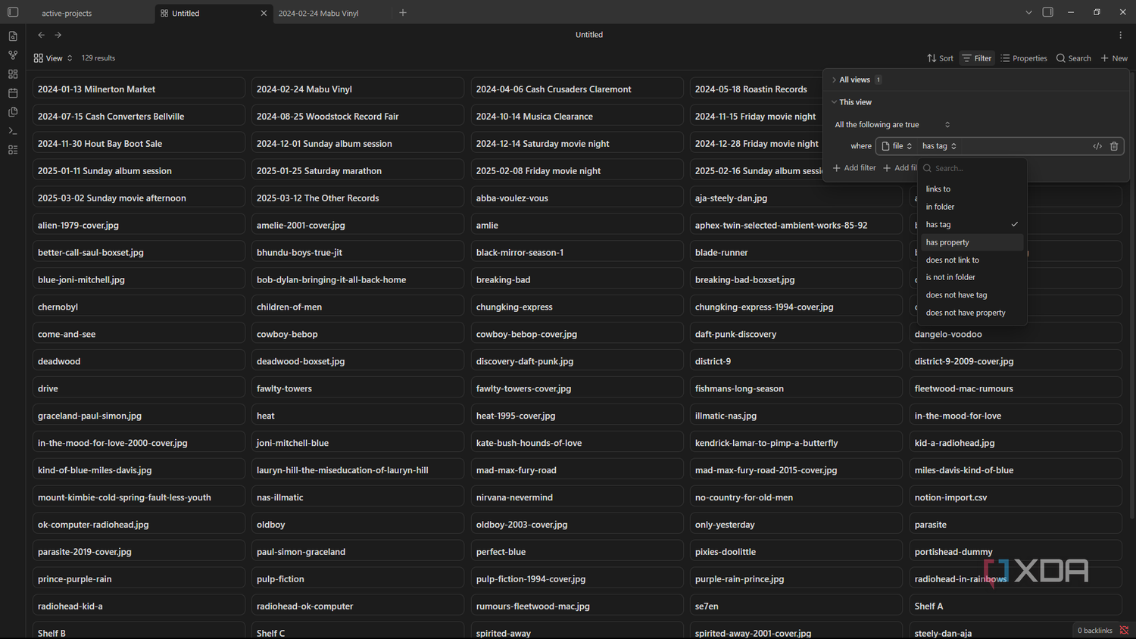Click the Sort button
The image size is (1136, 639).
pyautogui.click(x=940, y=58)
